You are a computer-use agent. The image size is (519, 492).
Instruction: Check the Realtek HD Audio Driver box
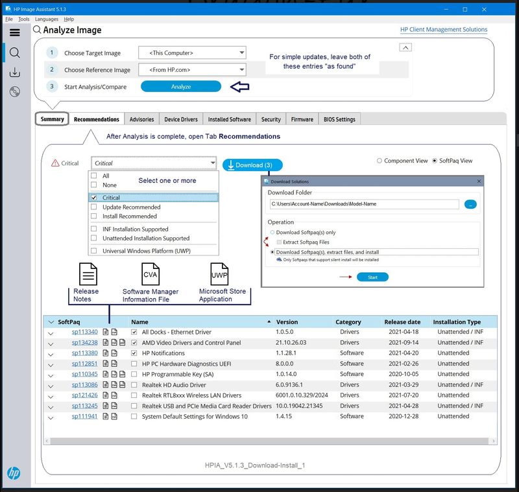pos(134,385)
